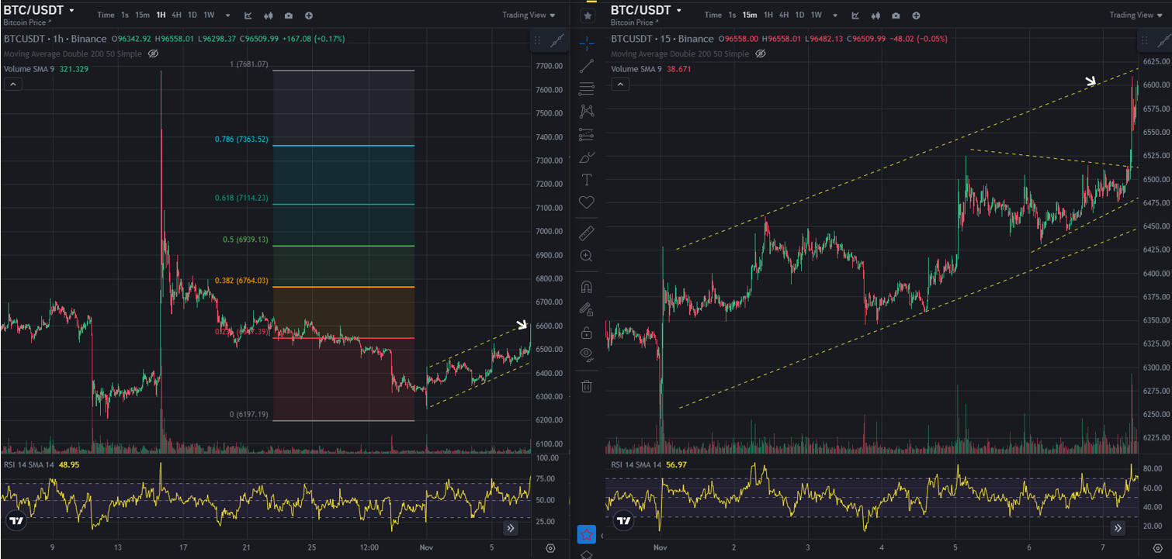The width and height of the screenshot is (1172, 559).
Task: Open the Fibonacci retracement tools
Action: click(587, 89)
